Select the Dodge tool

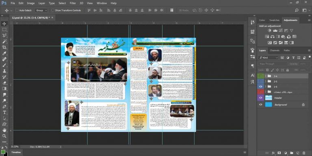pos(4,101)
